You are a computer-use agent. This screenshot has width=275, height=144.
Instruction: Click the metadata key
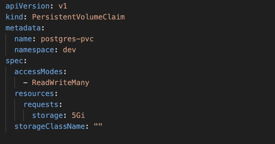pos(23,28)
